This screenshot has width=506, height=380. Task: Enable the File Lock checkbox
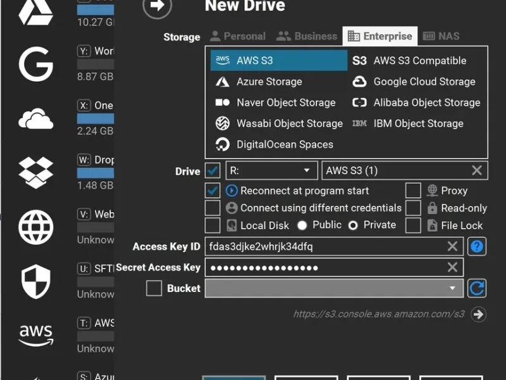[x=413, y=225]
